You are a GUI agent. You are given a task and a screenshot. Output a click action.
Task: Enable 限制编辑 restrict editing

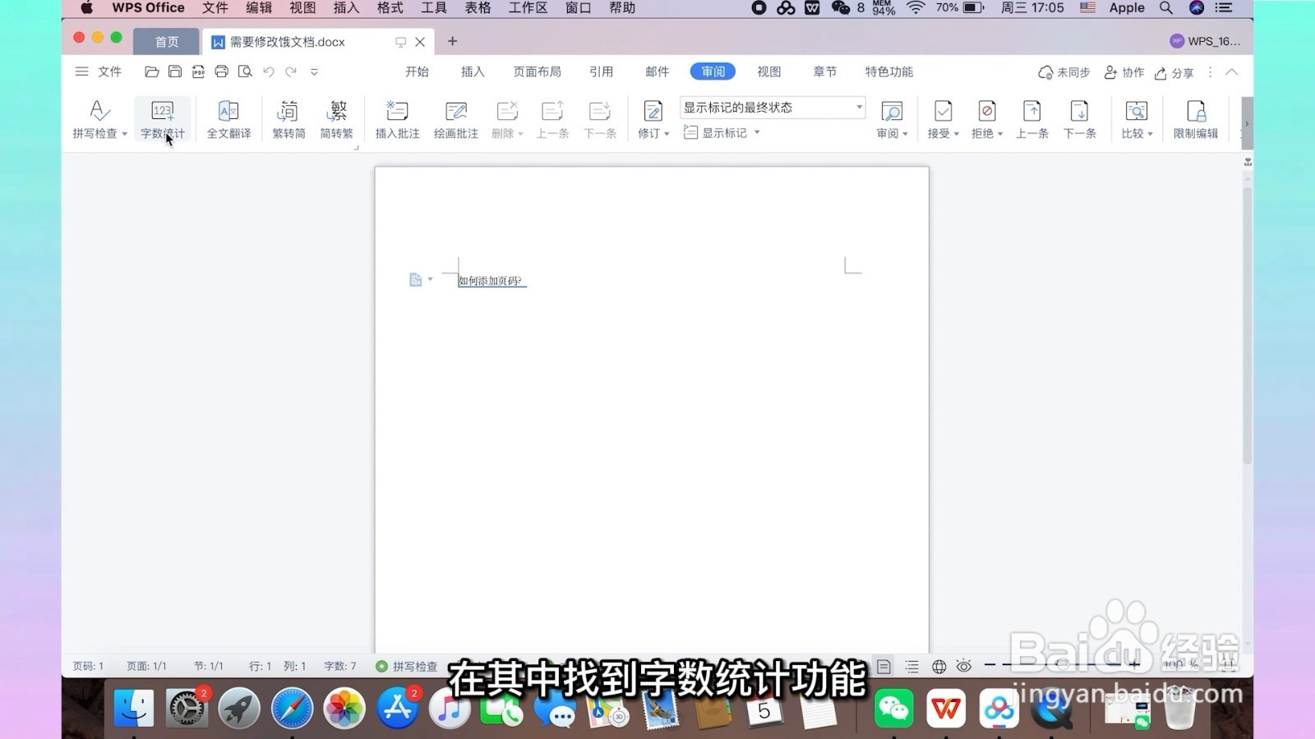pos(1196,118)
